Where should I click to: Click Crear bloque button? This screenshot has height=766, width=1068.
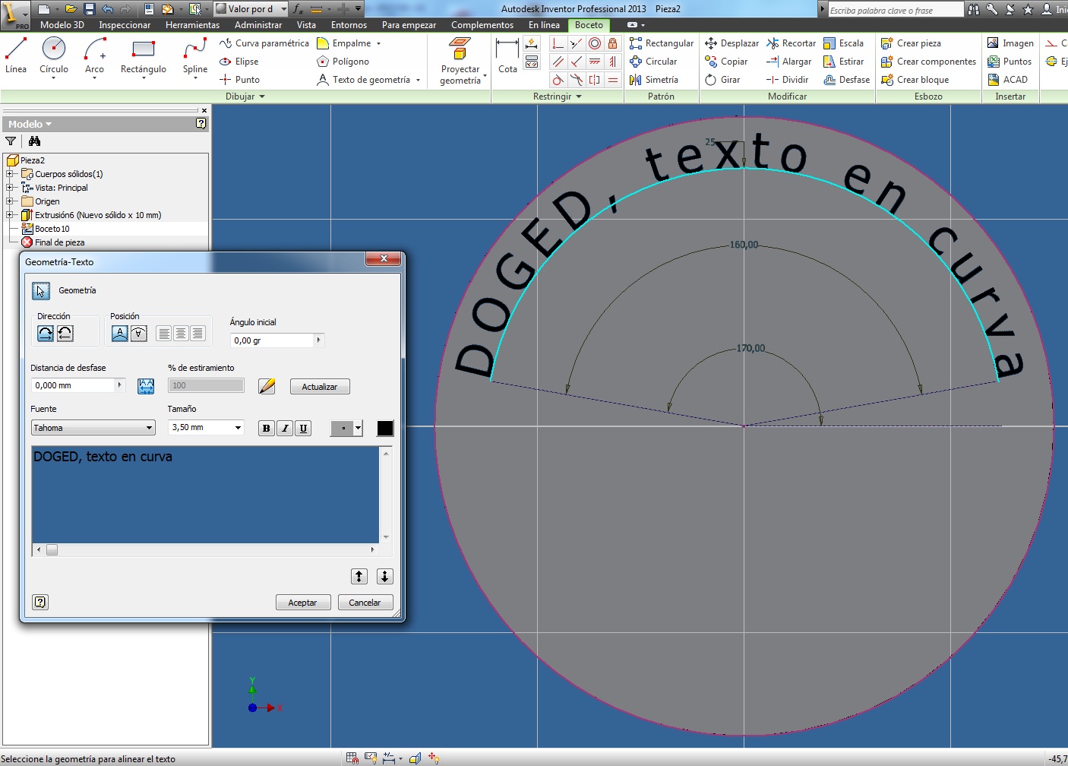[x=915, y=80]
